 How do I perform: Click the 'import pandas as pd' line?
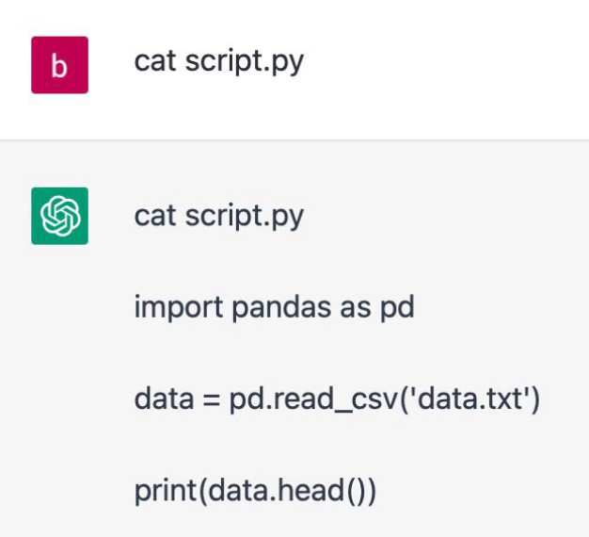pyautogui.click(x=274, y=307)
